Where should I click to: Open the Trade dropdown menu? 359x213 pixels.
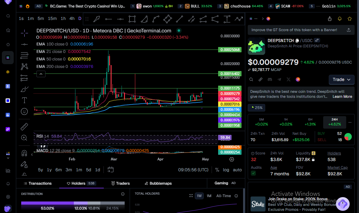[x=342, y=80]
